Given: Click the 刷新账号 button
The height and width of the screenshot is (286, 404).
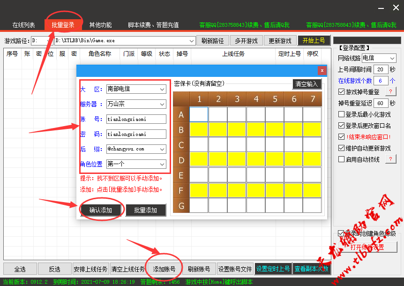Looking at the screenshot, I should coord(199,269).
